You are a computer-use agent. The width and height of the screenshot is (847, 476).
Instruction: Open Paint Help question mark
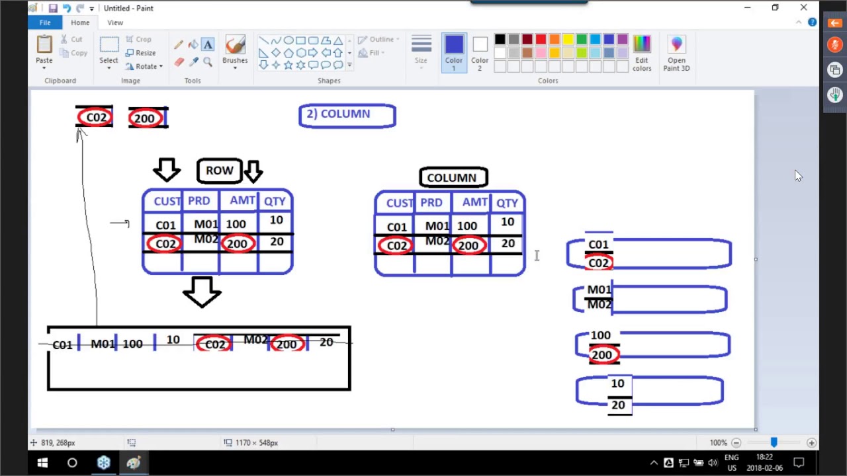[812, 22]
